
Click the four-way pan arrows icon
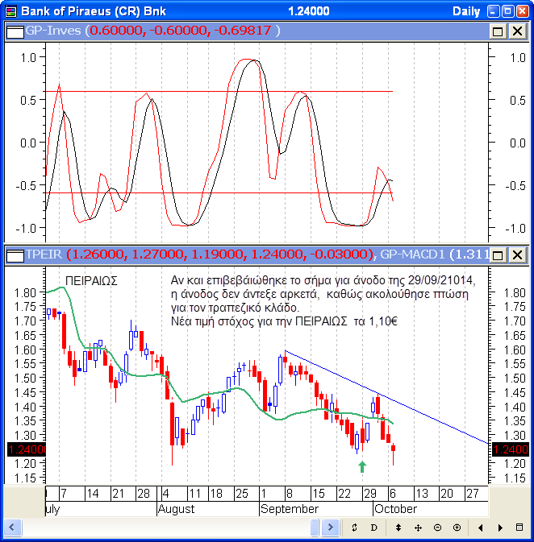418,528
